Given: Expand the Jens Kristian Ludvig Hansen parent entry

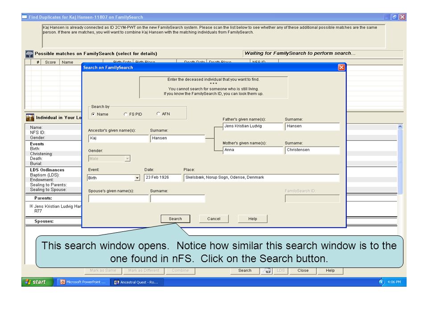Looking at the screenshot, I should point(31,206).
